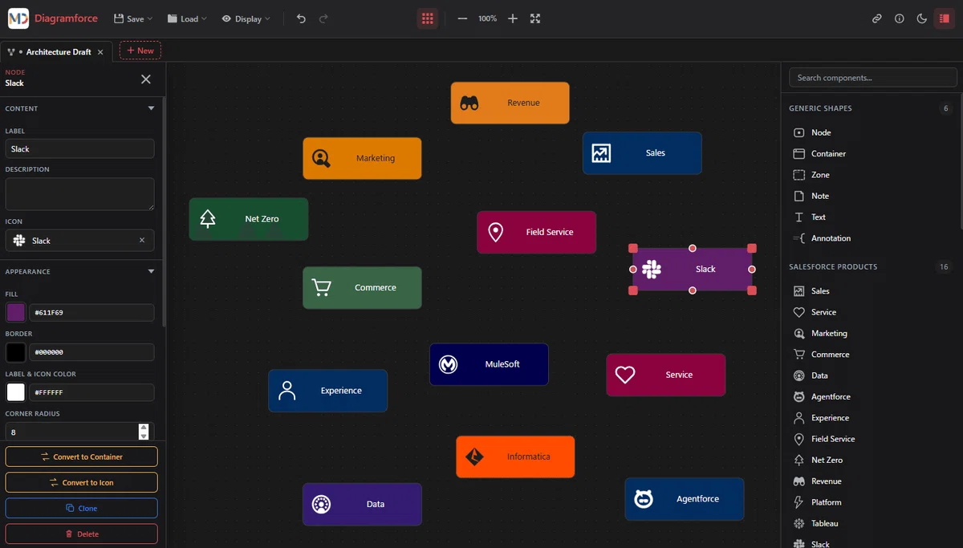The image size is (963, 548).
Task: Collapse the Salesforce Products section header
Action: coord(872,266)
